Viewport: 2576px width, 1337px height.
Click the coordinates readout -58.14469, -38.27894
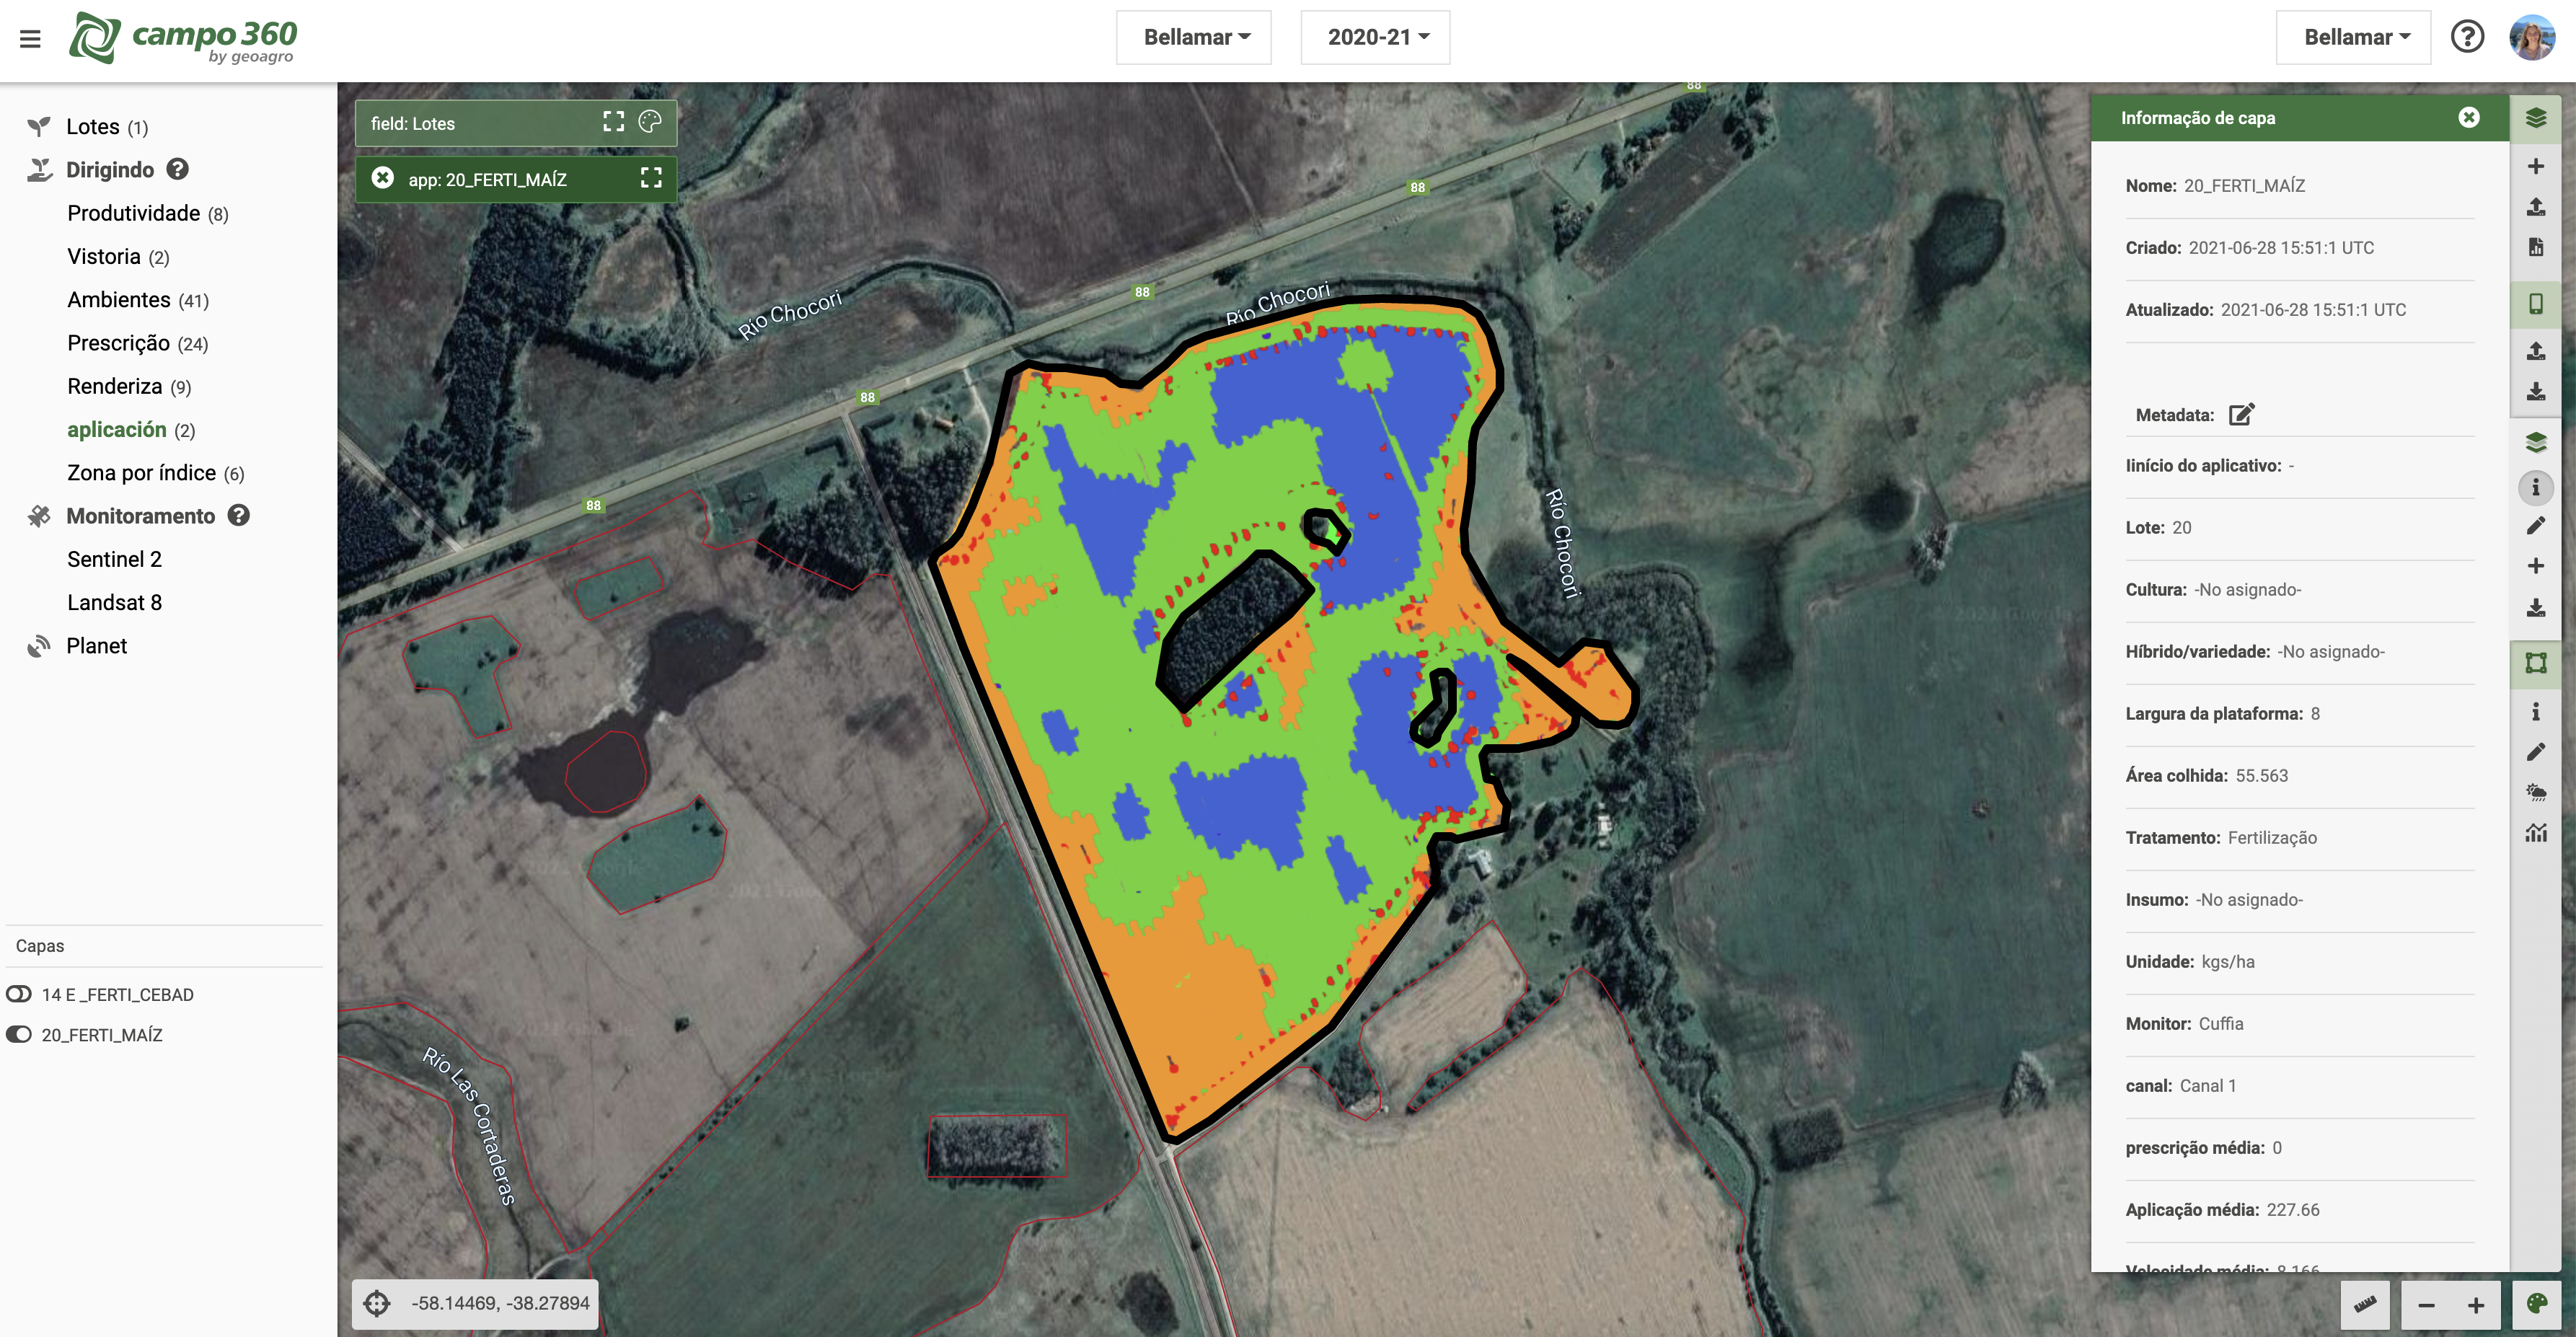coord(500,1303)
